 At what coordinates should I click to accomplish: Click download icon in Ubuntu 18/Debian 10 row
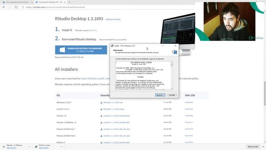tap(101, 122)
